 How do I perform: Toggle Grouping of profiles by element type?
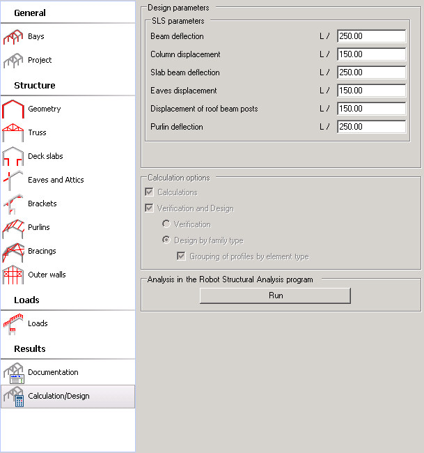182,256
